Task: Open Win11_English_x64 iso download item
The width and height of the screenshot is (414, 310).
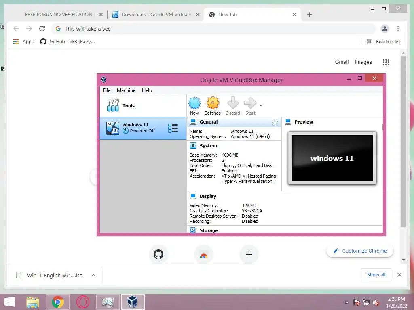Action: click(x=49, y=275)
